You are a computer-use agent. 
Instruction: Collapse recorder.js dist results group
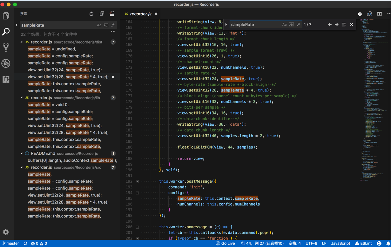point(22,42)
